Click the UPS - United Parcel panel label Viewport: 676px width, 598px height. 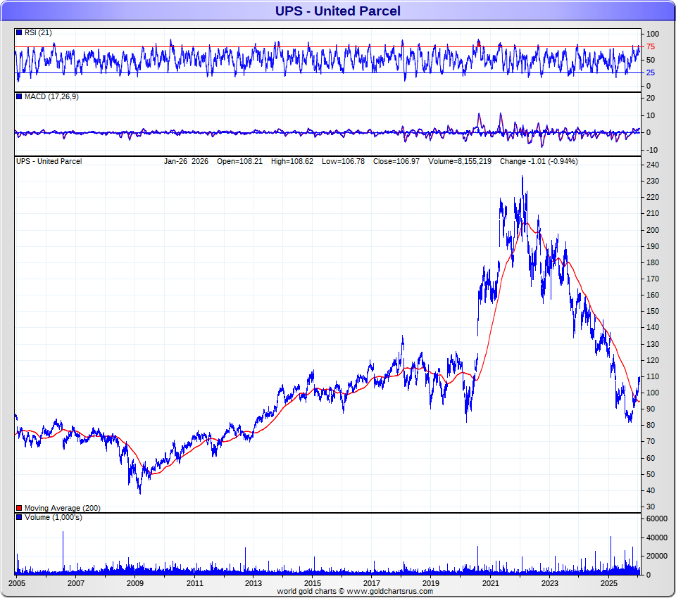click(49, 162)
